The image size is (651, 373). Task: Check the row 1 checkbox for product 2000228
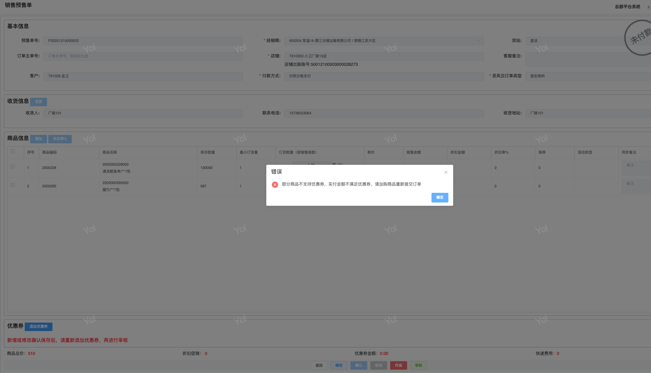tap(13, 167)
